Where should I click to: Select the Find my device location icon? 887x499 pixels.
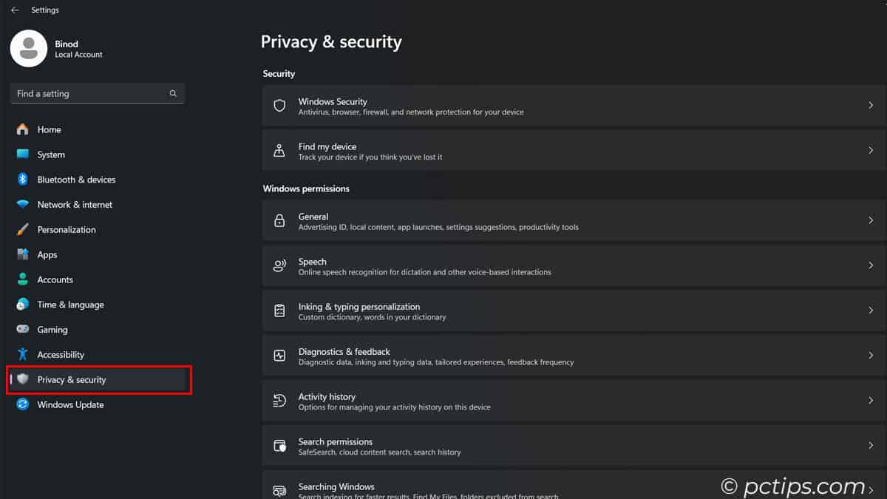279,150
